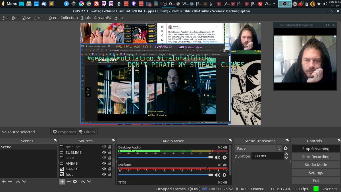The image size is (341, 192).
Task: Move source up arrow in Sources panel
Action: pos(83,181)
